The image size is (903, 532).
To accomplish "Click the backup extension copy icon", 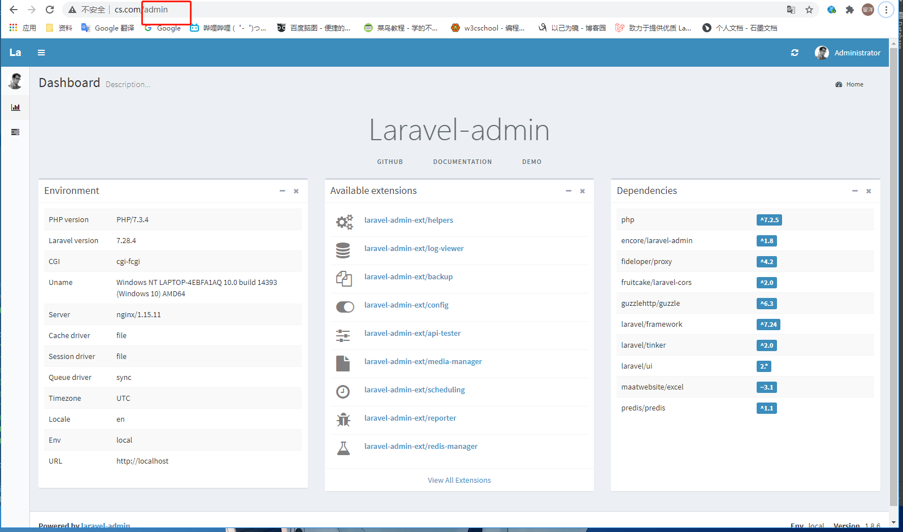I will [344, 278].
